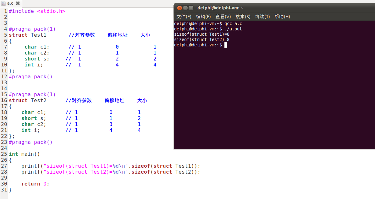This screenshot has width=375, height=199.
Task: Click the terminal title delphi@delphi-vm: ~
Action: click(220, 8)
